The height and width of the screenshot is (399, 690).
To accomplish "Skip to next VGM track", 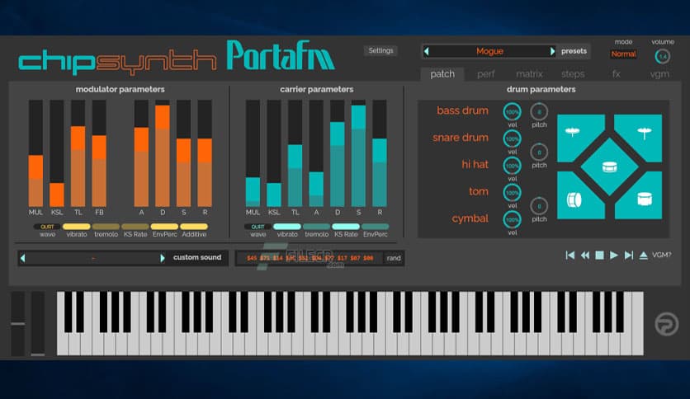I will pos(629,255).
